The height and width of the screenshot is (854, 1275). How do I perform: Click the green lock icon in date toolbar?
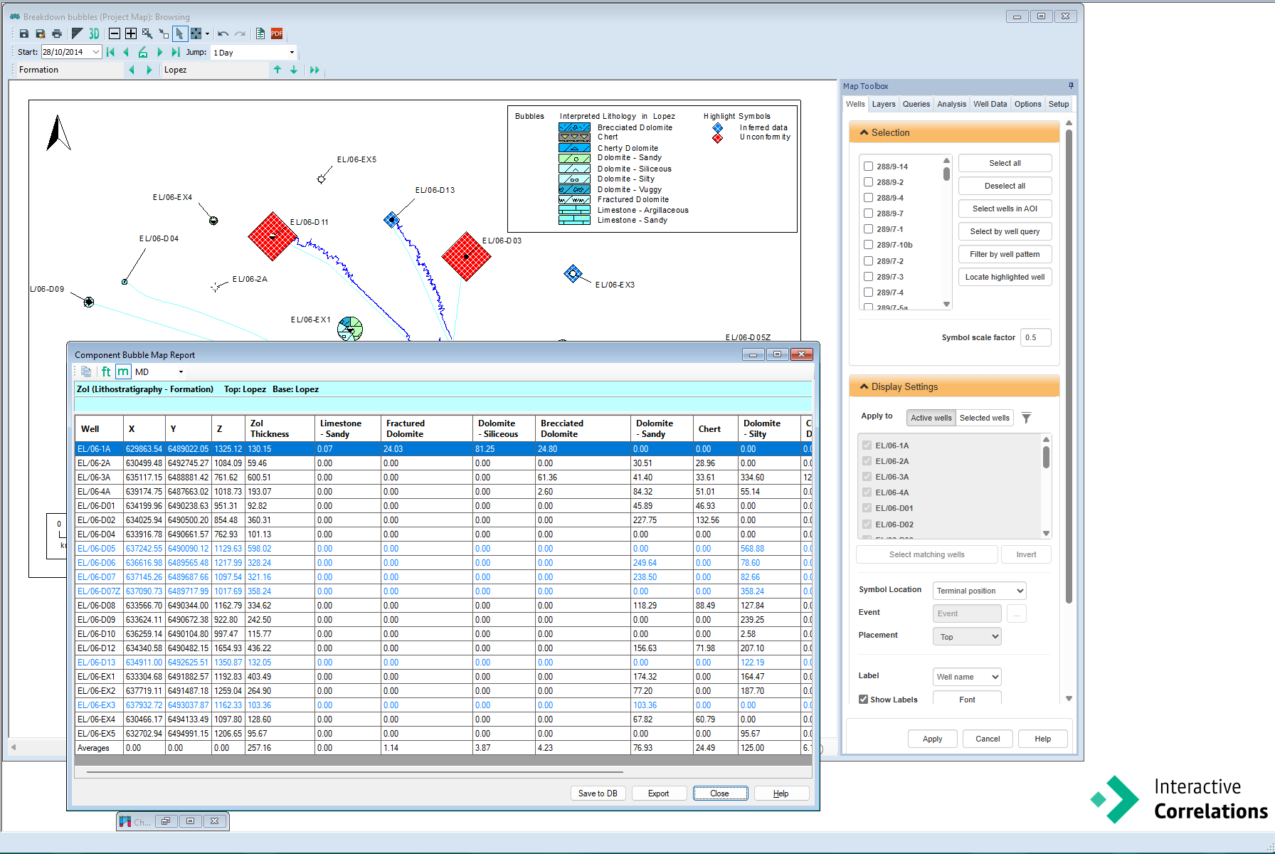coord(143,52)
